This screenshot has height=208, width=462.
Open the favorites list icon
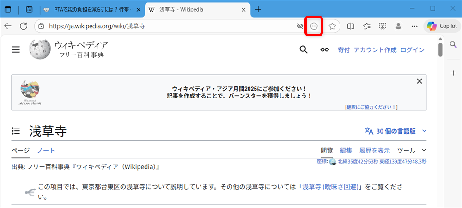(366, 26)
